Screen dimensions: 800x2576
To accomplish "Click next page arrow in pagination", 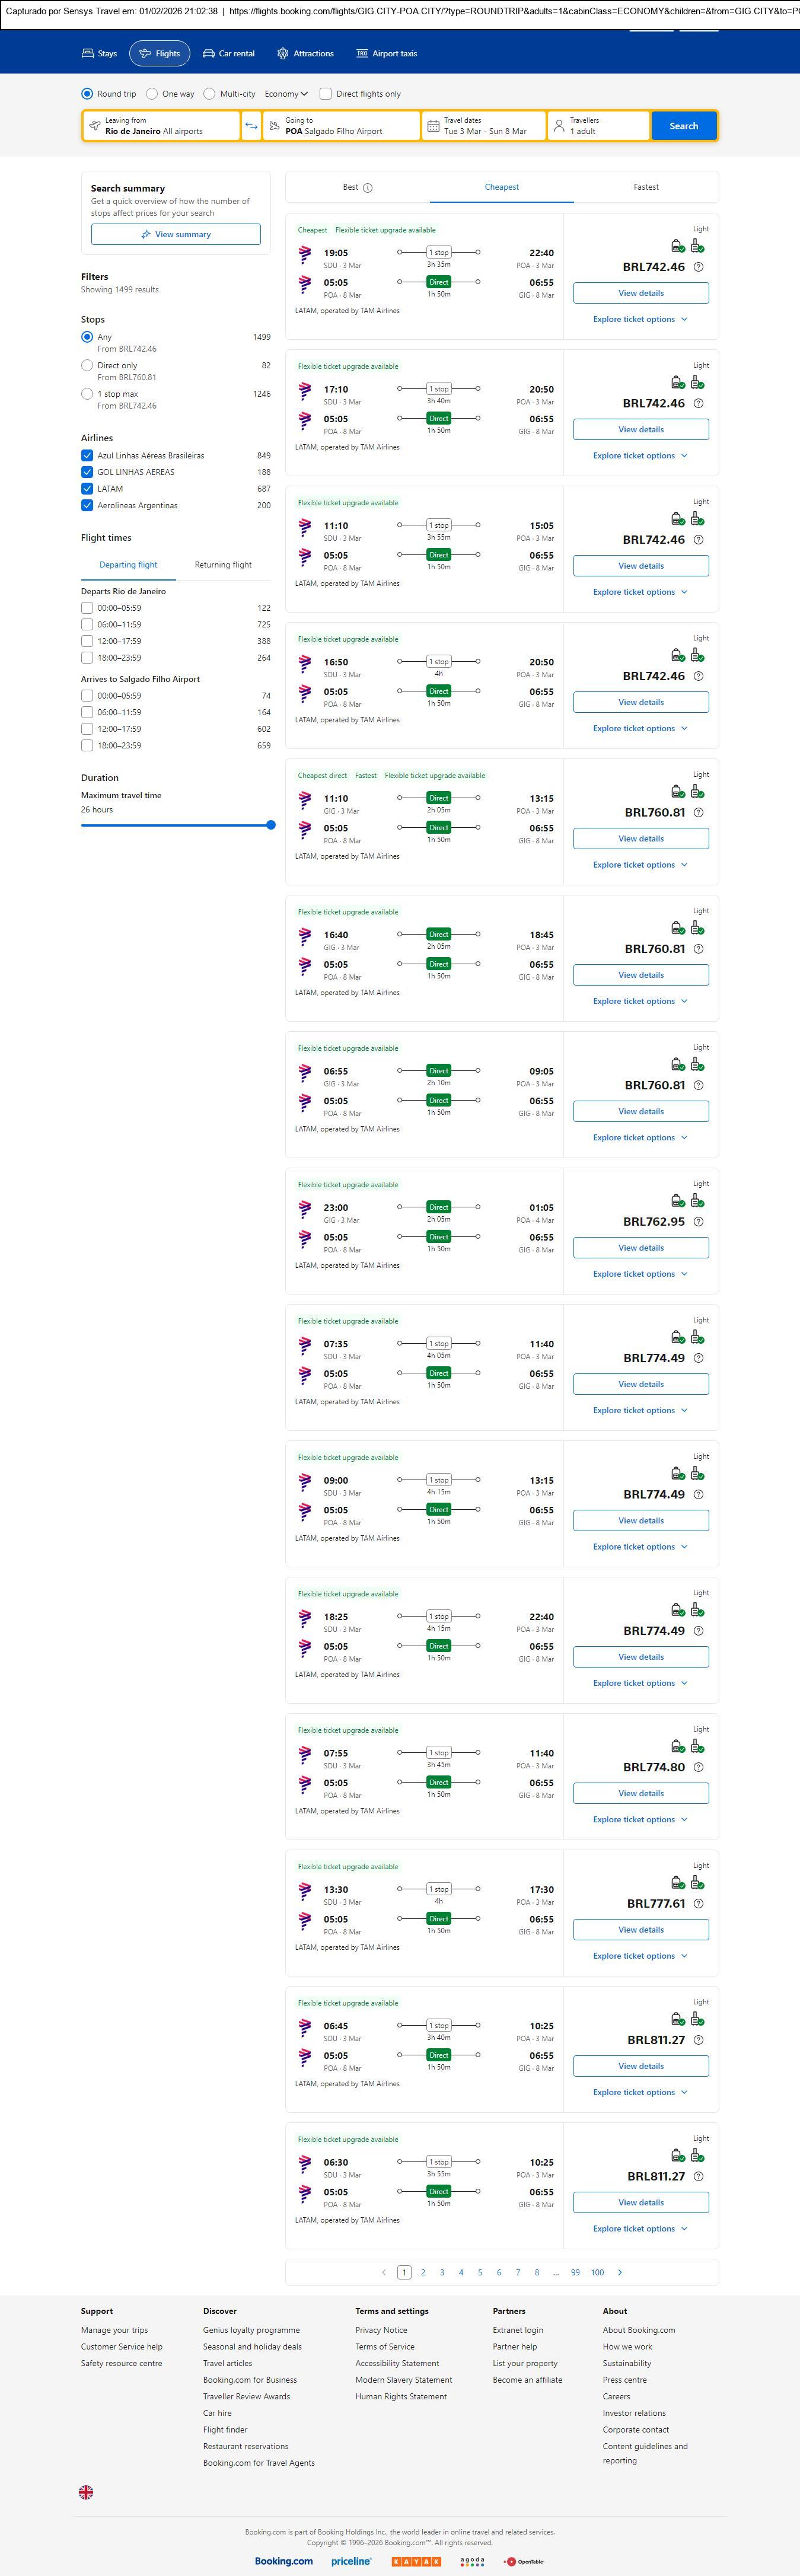I will click(620, 2272).
